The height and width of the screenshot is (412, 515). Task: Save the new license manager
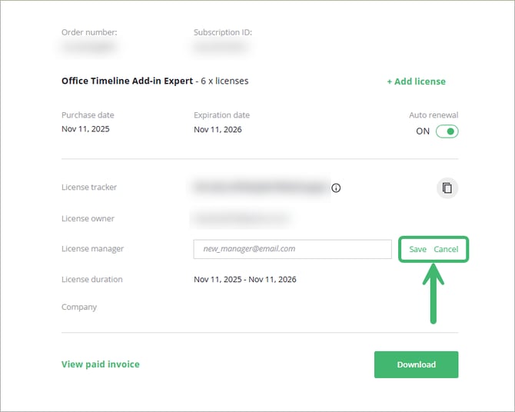pyautogui.click(x=417, y=249)
